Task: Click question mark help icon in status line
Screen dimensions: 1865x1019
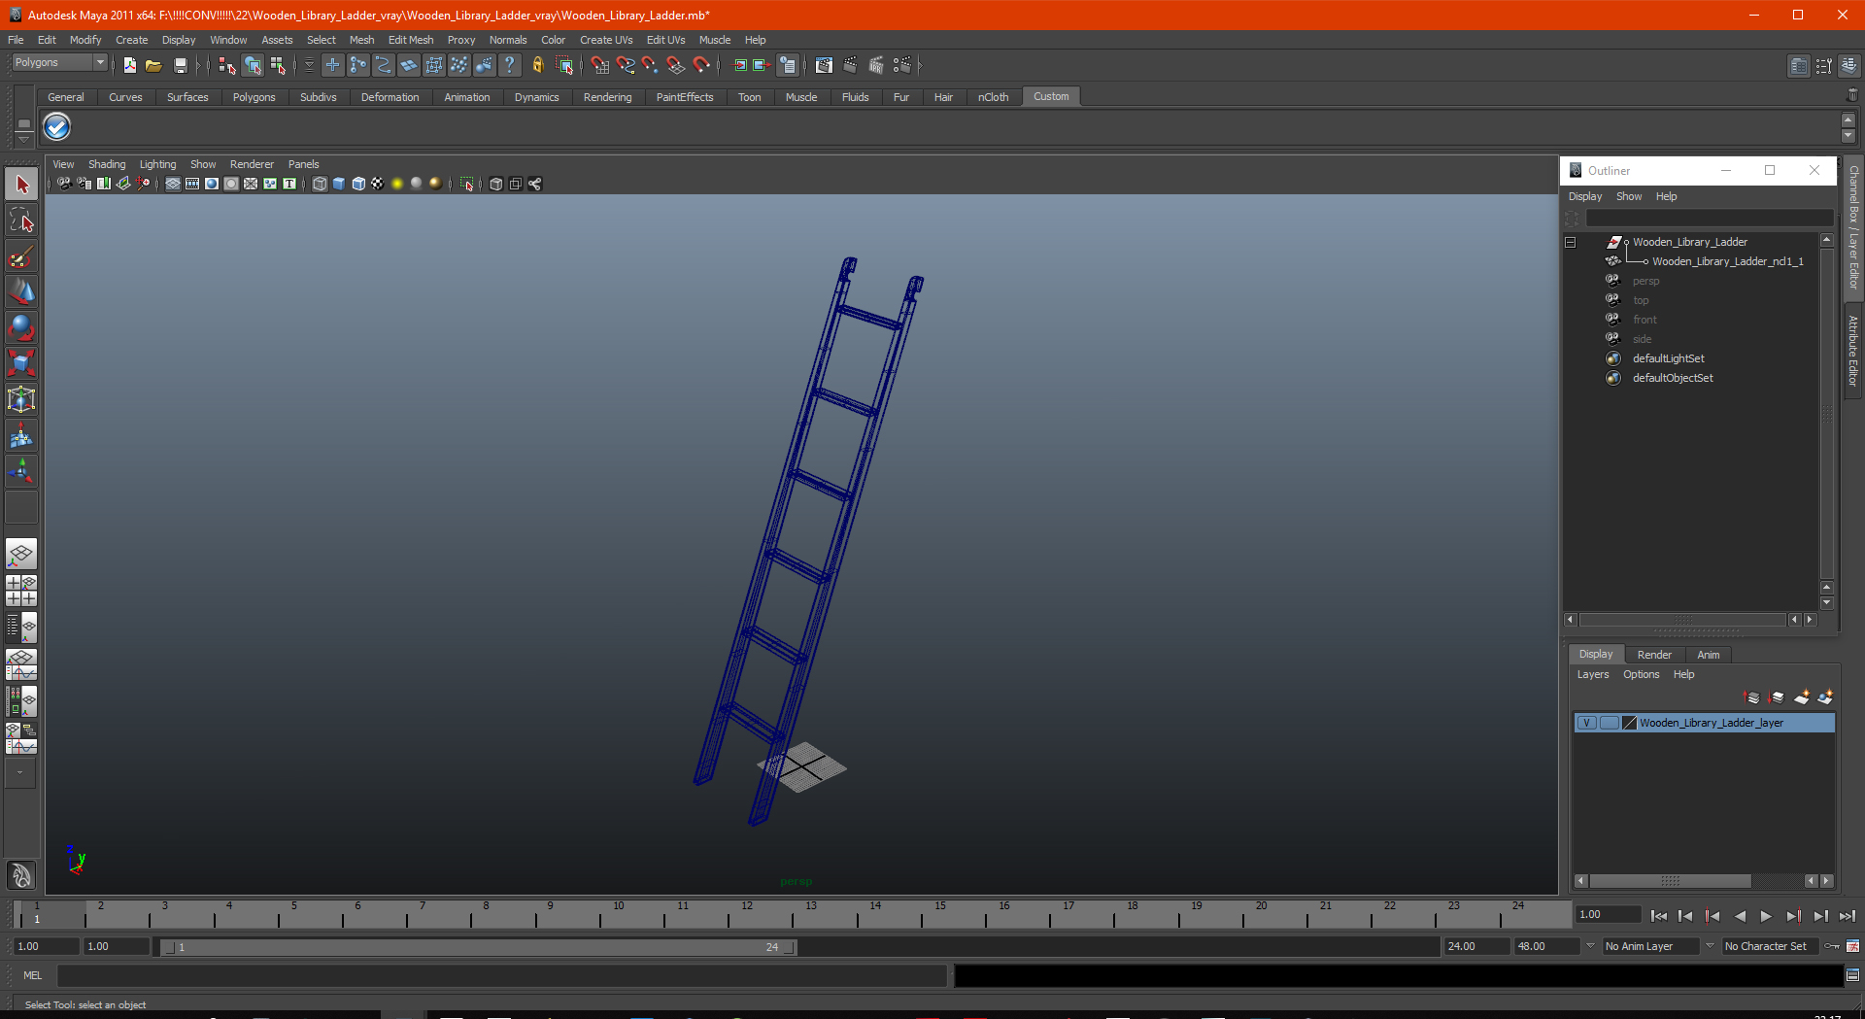Action: click(509, 65)
